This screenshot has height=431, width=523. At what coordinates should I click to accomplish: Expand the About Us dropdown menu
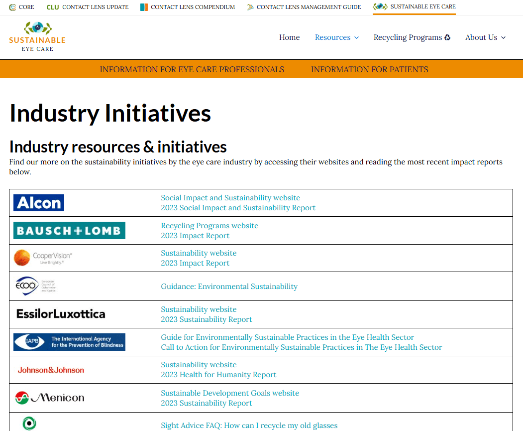[x=485, y=37]
